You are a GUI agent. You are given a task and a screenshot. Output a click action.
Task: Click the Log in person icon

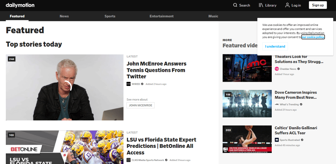(x=287, y=5)
